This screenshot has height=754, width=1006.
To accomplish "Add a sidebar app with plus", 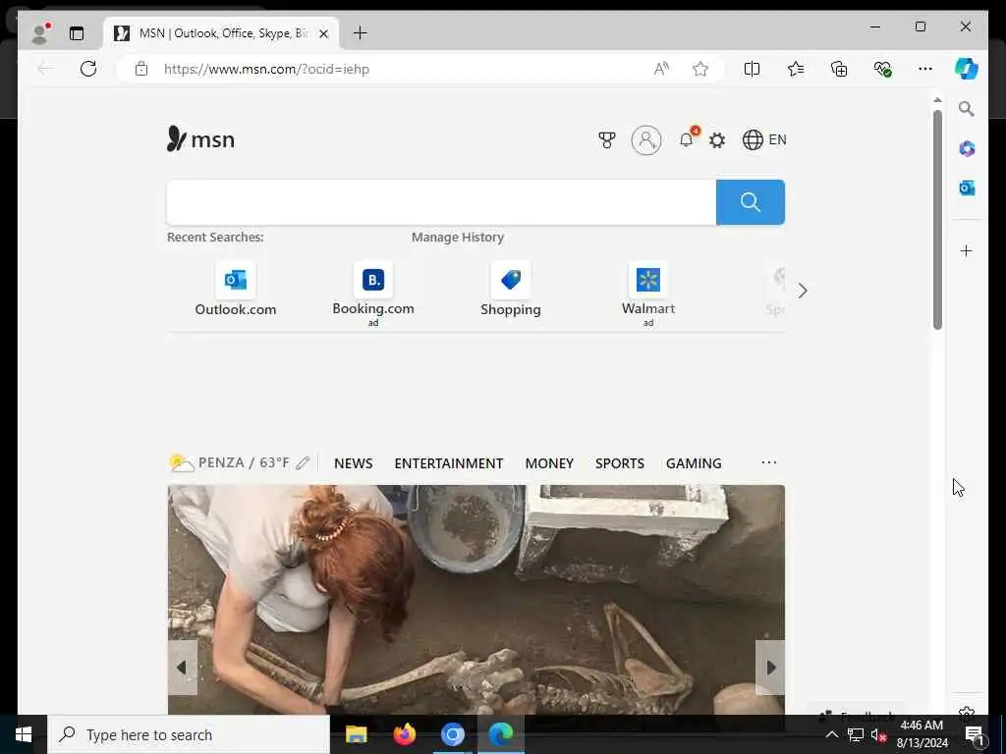I will (x=967, y=250).
